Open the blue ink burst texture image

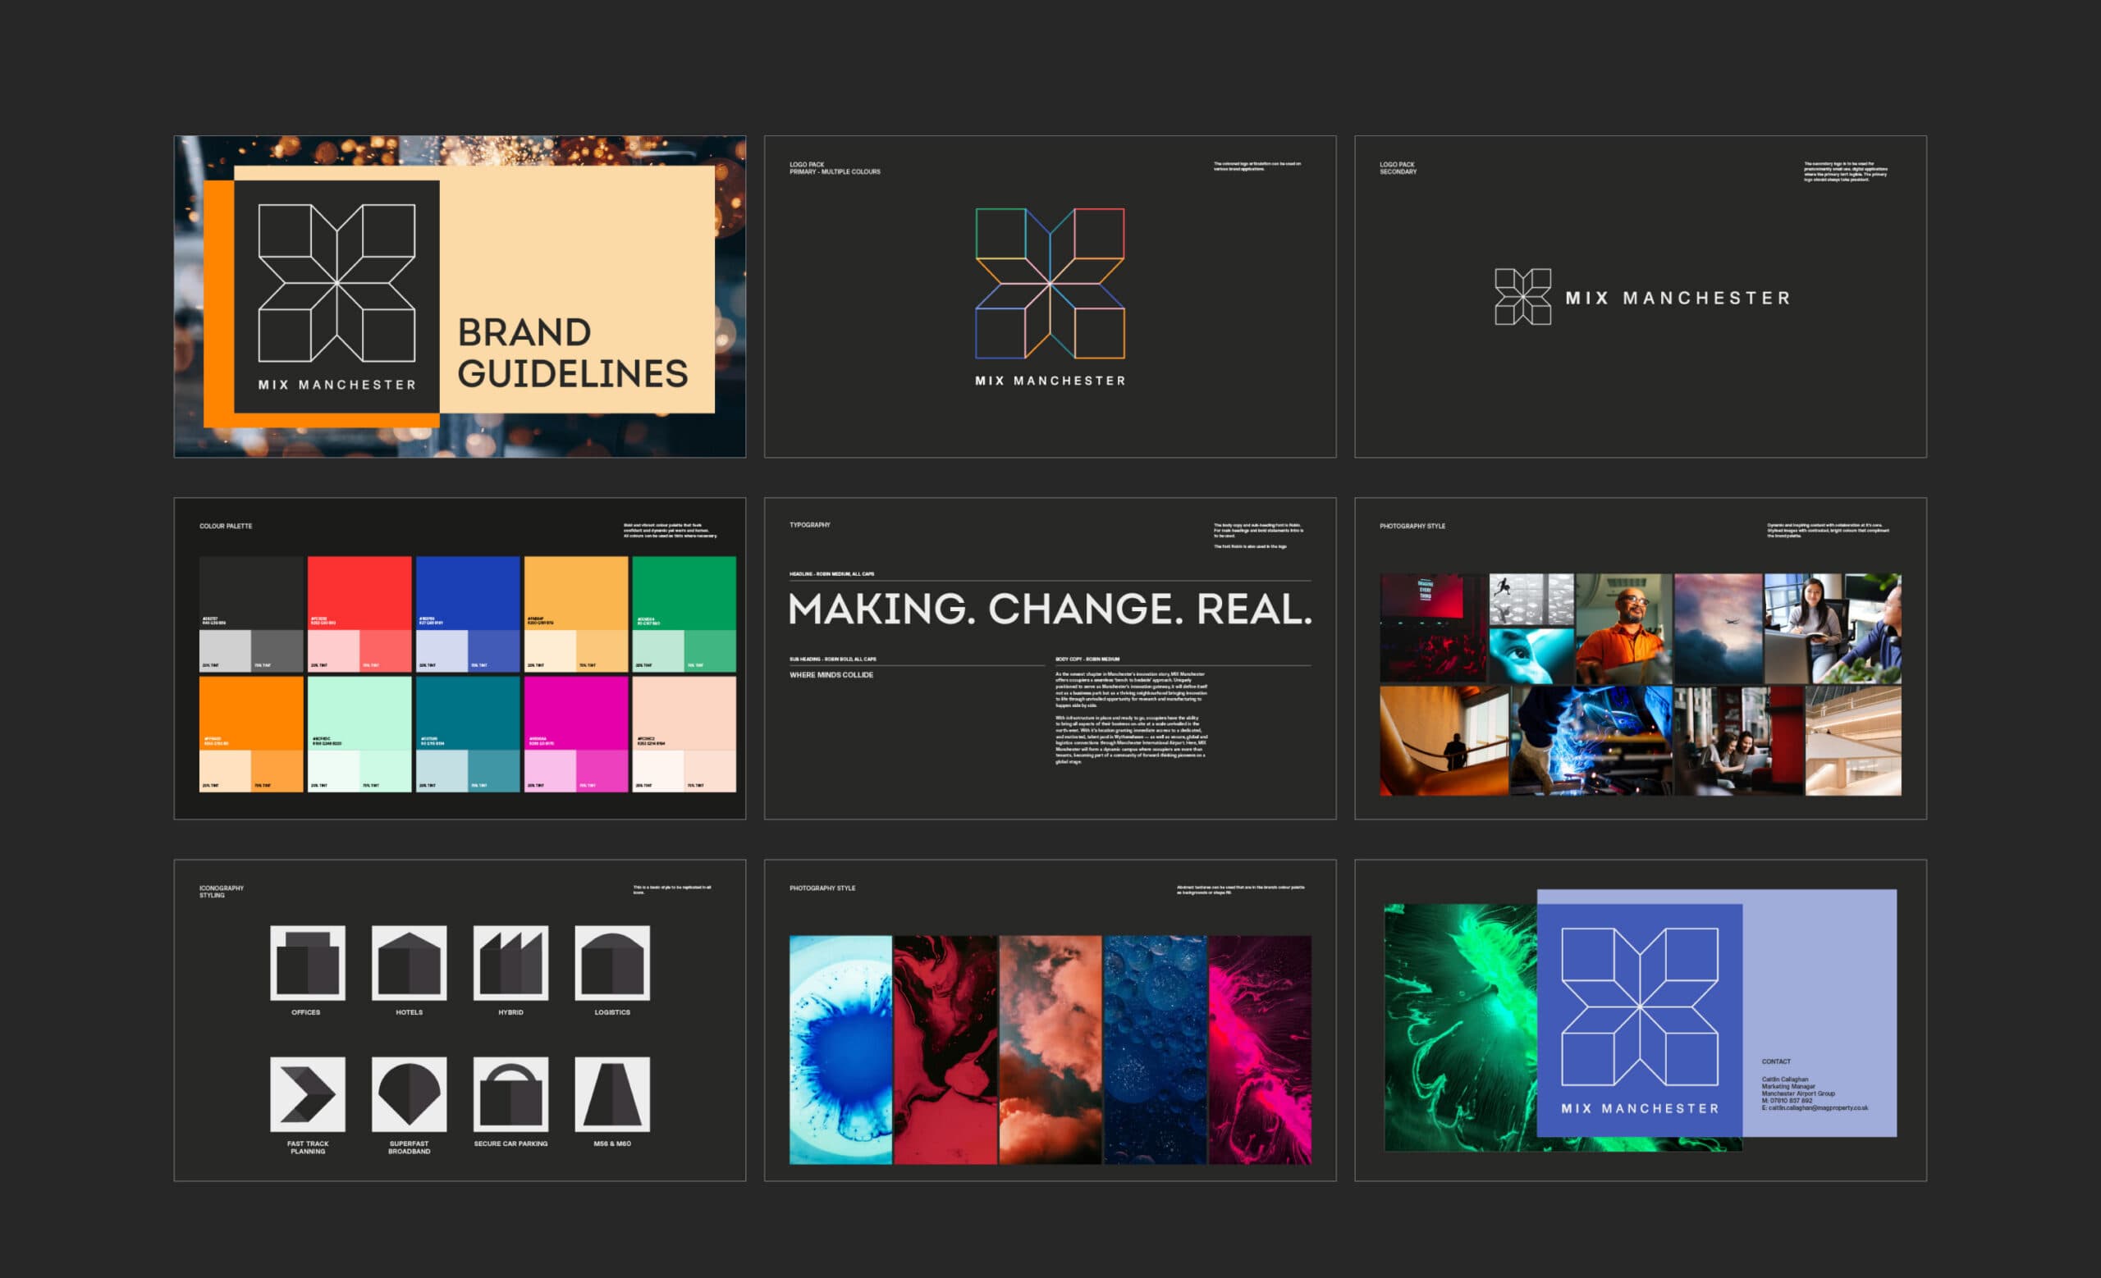[x=840, y=1050]
